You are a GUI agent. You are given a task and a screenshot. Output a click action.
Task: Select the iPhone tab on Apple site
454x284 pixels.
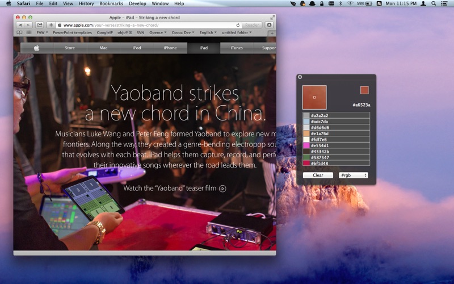tap(170, 48)
